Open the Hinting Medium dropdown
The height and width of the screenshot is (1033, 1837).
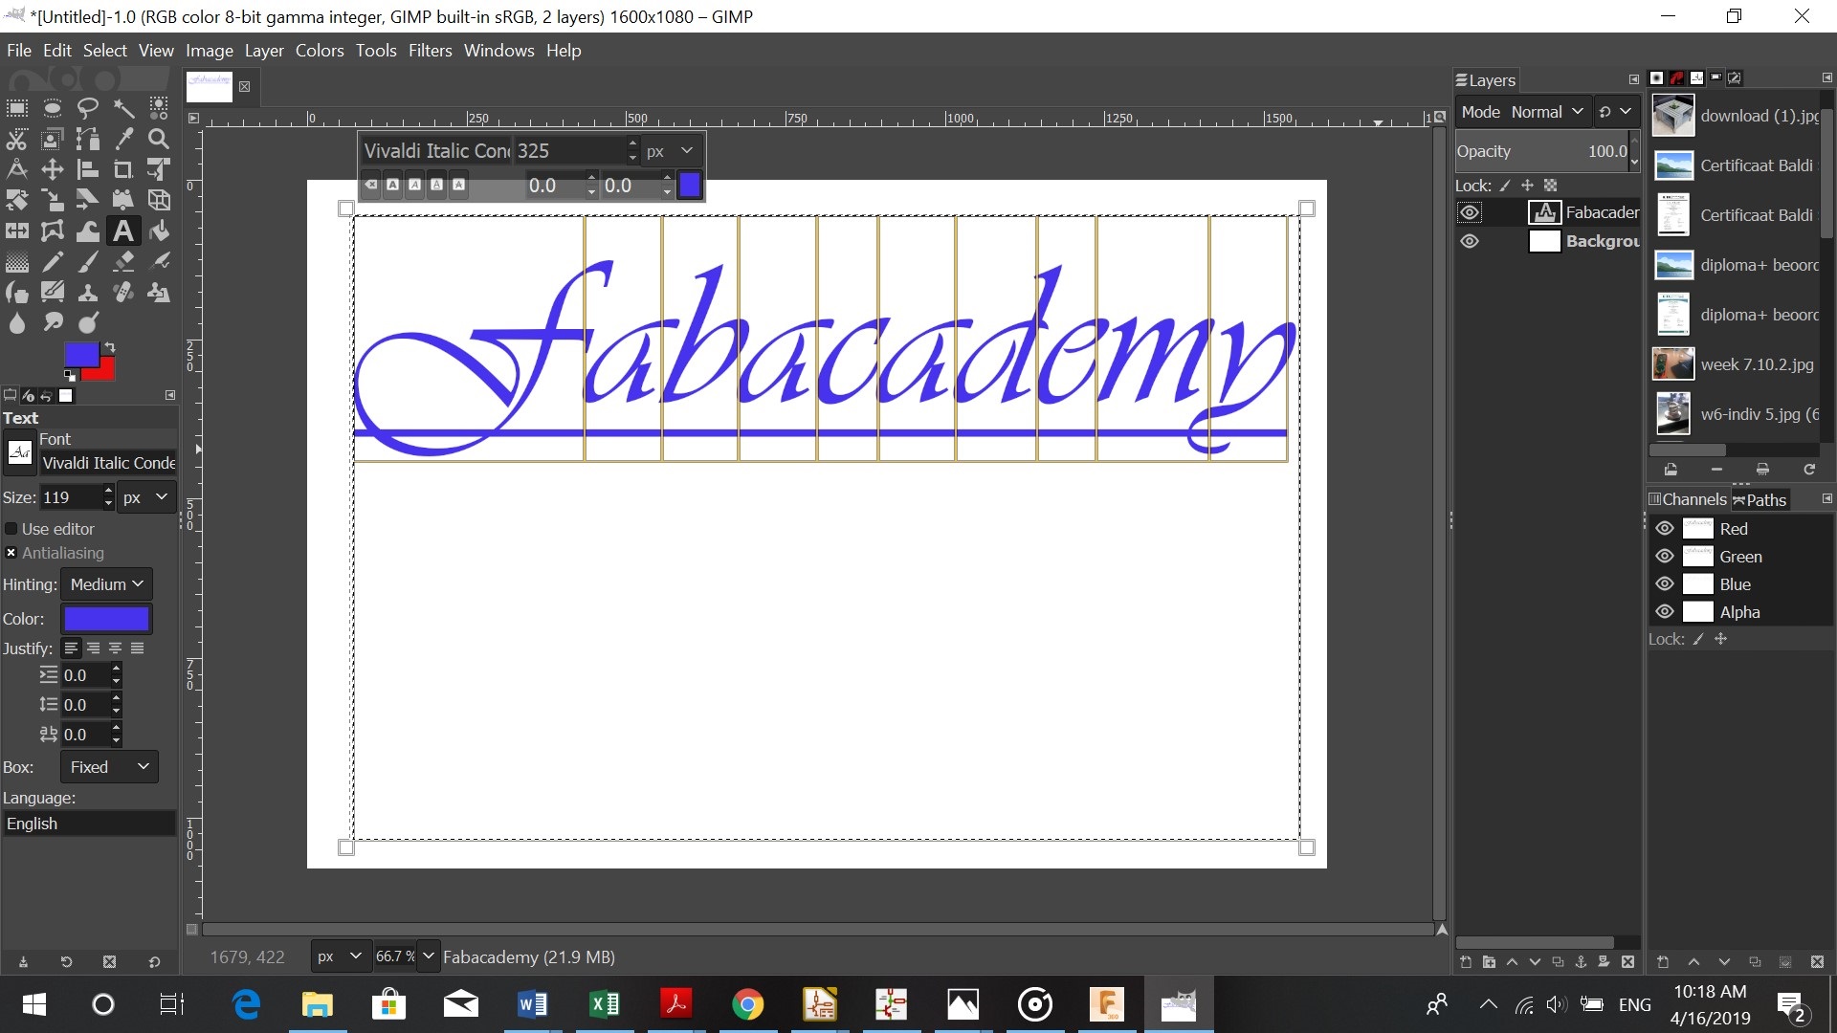(x=106, y=584)
